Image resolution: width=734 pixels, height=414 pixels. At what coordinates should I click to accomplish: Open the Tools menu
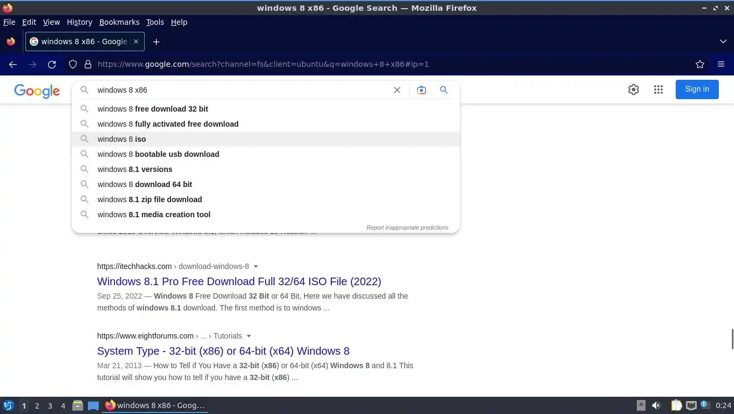(x=155, y=22)
